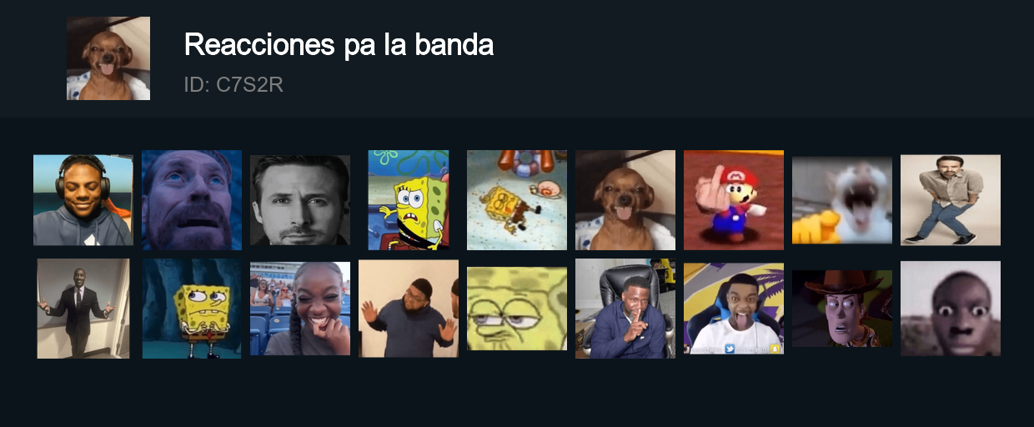Select SpongeBob lying on the floor sticker
Image resolution: width=1034 pixels, height=427 pixels.
point(517,200)
